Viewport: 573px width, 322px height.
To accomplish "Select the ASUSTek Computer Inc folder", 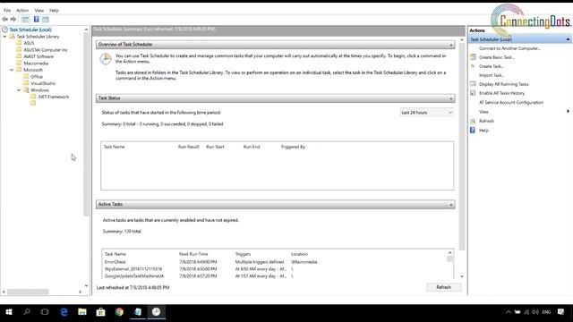I will click(x=46, y=50).
